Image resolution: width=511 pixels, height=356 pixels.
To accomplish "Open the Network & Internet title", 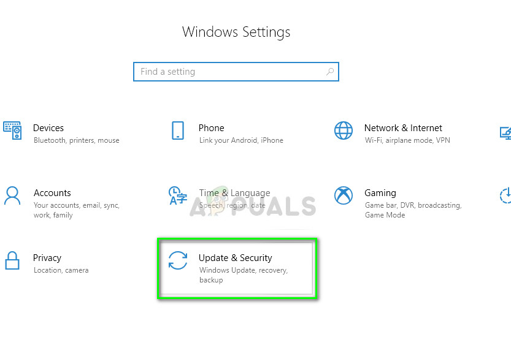I will pos(403,128).
